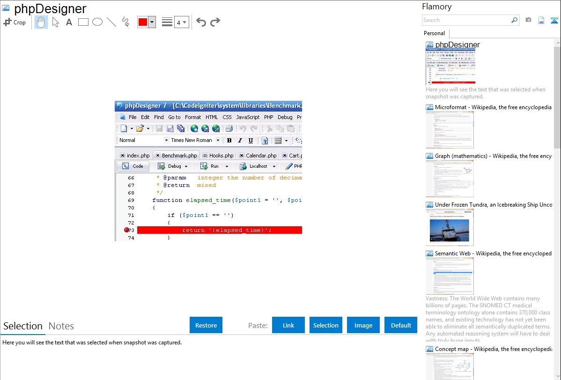
Task: Open Hooks.php tab in captured phpDesigner
Action: [218, 156]
